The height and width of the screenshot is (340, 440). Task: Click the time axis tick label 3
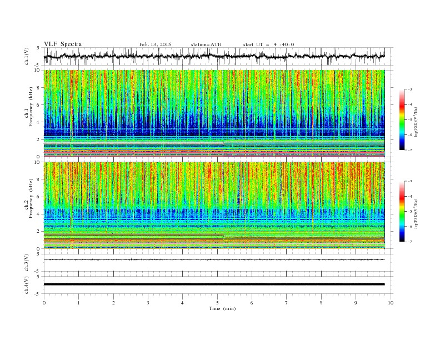pyautogui.click(x=148, y=303)
